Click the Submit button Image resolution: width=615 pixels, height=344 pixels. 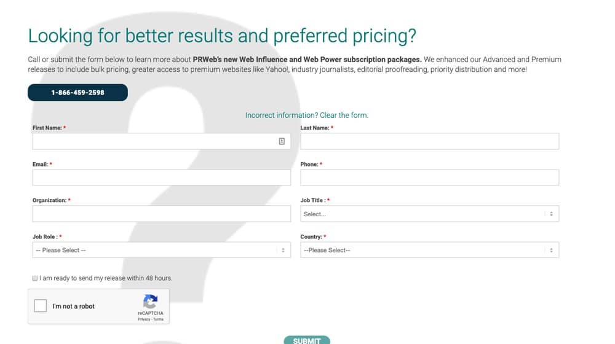307,340
